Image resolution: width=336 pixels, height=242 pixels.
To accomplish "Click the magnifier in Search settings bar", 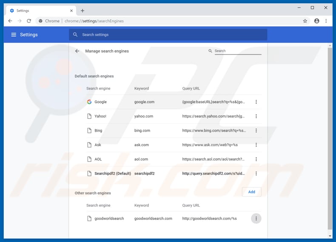I will pos(75,35).
